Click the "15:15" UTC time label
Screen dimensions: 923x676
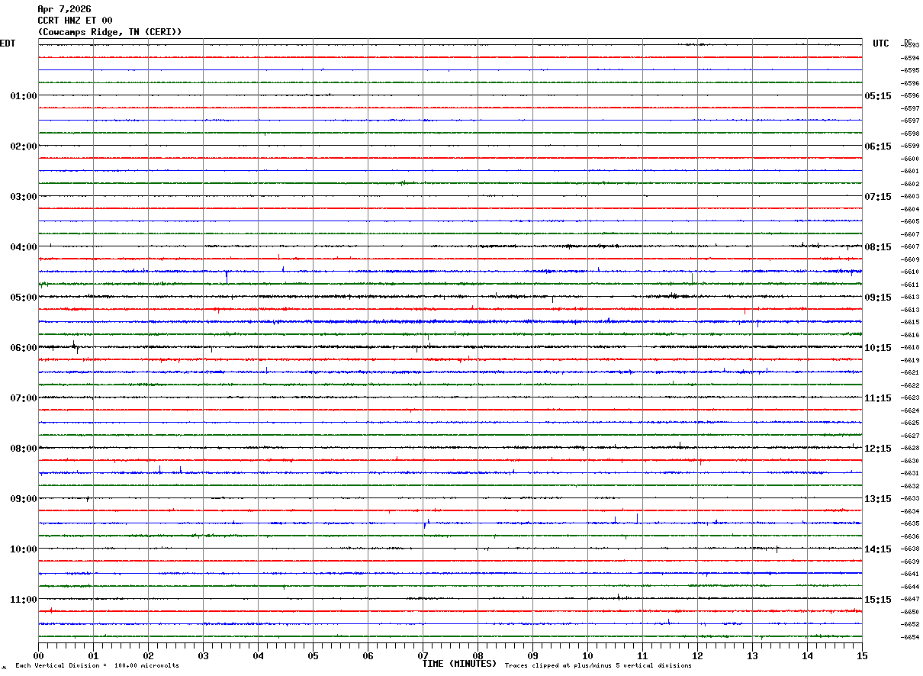878,600
